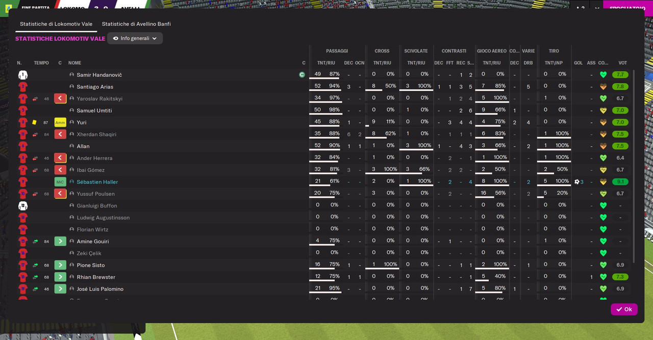The height and width of the screenshot is (340, 653).
Task: Click the 7.8 rating in Santiago Arias's row
Action: [x=620, y=87]
